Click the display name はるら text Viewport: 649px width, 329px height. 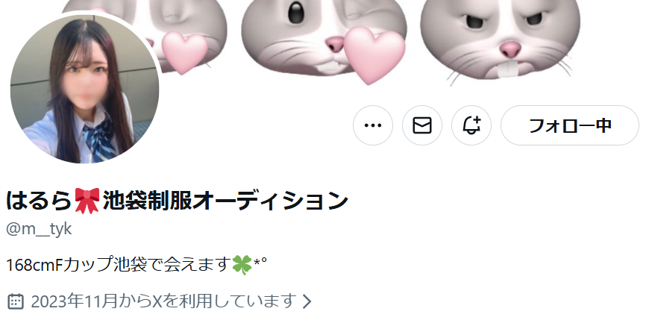point(40,201)
